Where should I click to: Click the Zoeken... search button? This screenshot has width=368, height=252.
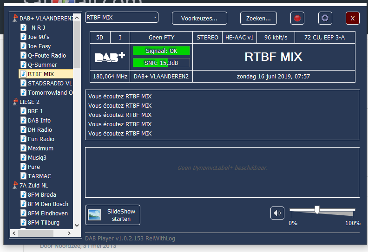[258, 18]
